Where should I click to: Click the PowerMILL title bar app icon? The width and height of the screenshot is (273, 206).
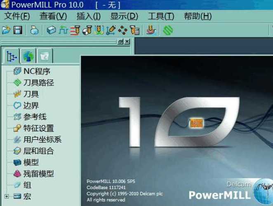pos(5,5)
